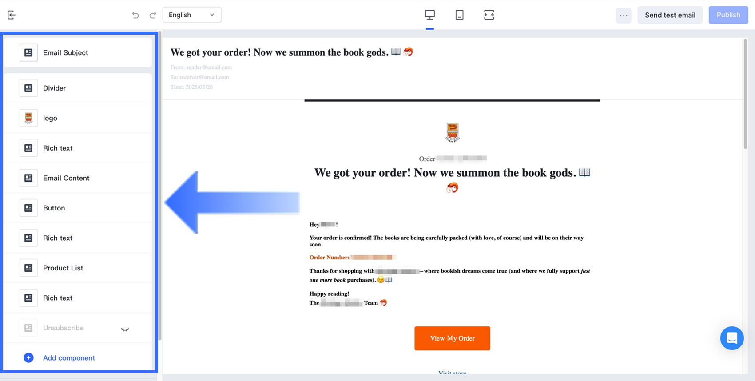Undo the last change with the undo arrow
The width and height of the screenshot is (755, 381).
click(135, 15)
